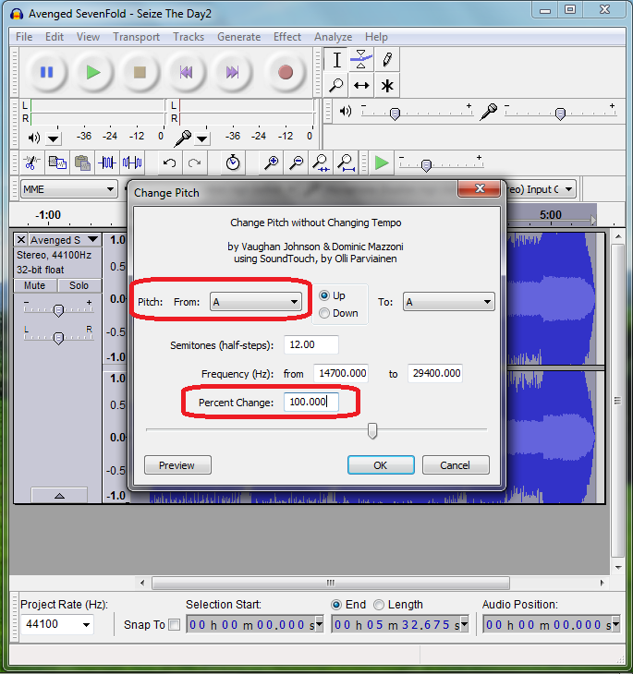Open the View menu
Screen dimensions: 633x674
[88, 37]
